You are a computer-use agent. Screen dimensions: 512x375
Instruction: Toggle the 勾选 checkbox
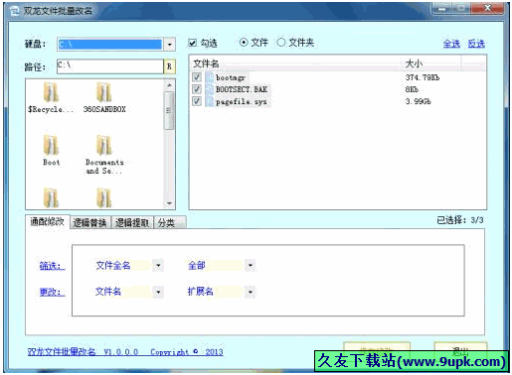click(x=192, y=43)
